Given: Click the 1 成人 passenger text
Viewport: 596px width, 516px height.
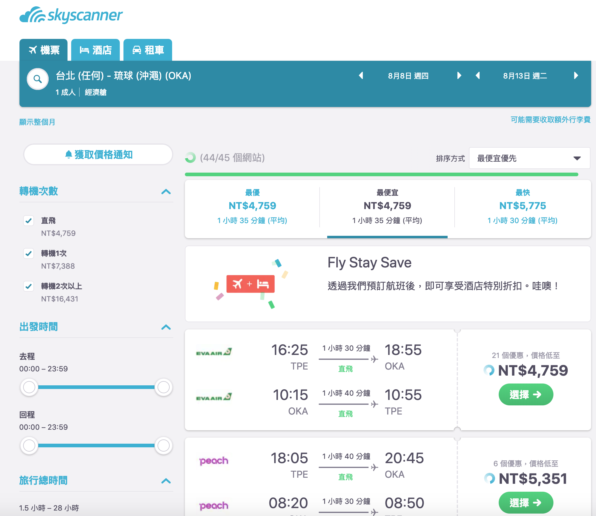Looking at the screenshot, I should tap(65, 92).
